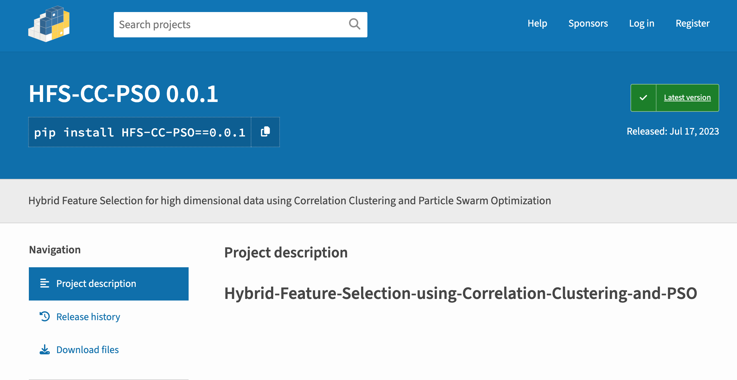This screenshot has height=380, width=737.
Task: Click the Project description sidebar lines icon
Action: point(45,283)
